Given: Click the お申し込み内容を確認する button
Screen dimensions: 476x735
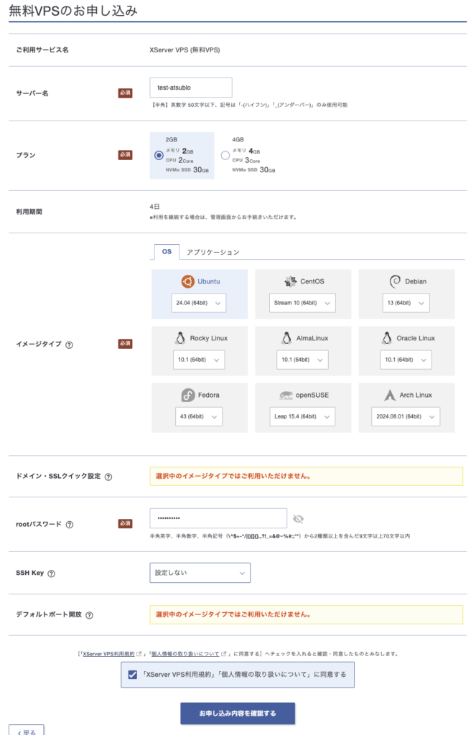Looking at the screenshot, I should (x=237, y=713).
